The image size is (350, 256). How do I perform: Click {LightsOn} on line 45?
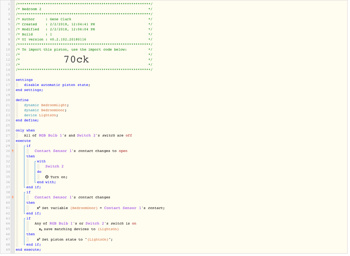point(108,229)
